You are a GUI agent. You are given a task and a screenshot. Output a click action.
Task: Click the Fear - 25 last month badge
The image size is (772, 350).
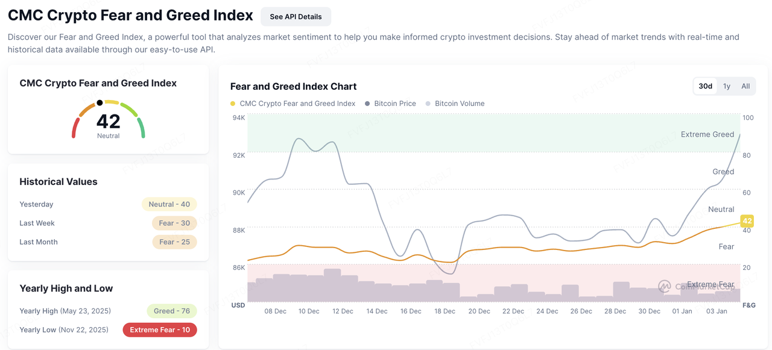coord(174,242)
